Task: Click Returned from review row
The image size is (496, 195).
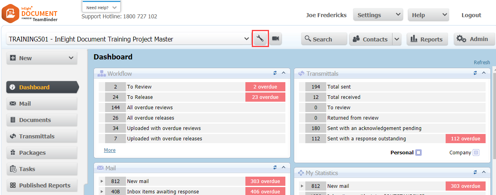Action: 392,118
